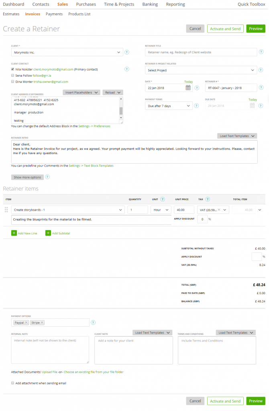Screen dimensions: 269x411
Task: Open the Banking menu
Action: click(x=150, y=4)
